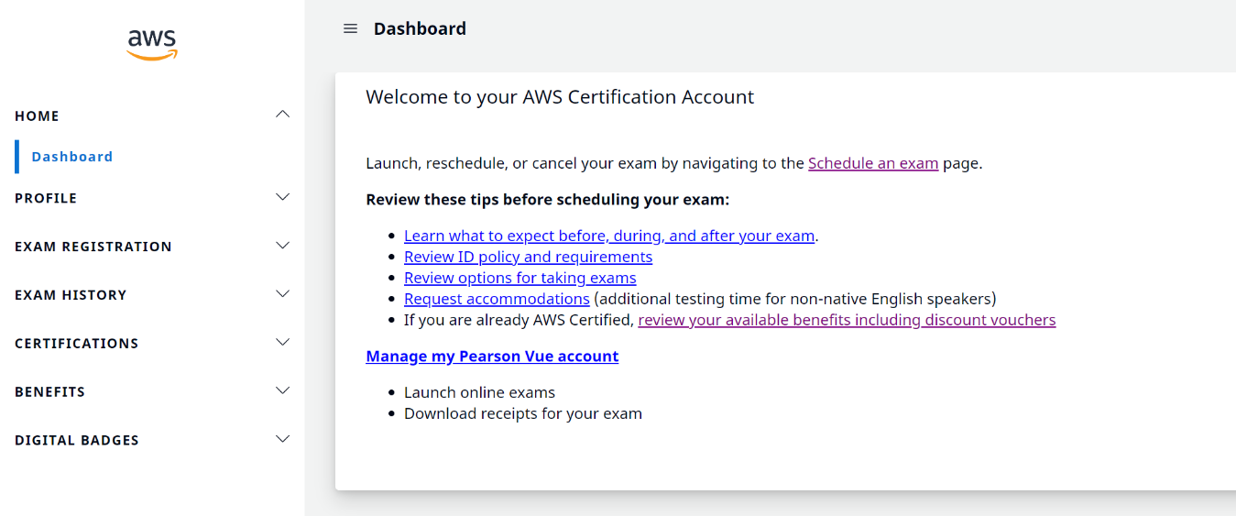The height and width of the screenshot is (516, 1236).
Task: Open Manage my Pearson Vue account
Action: [x=492, y=357]
